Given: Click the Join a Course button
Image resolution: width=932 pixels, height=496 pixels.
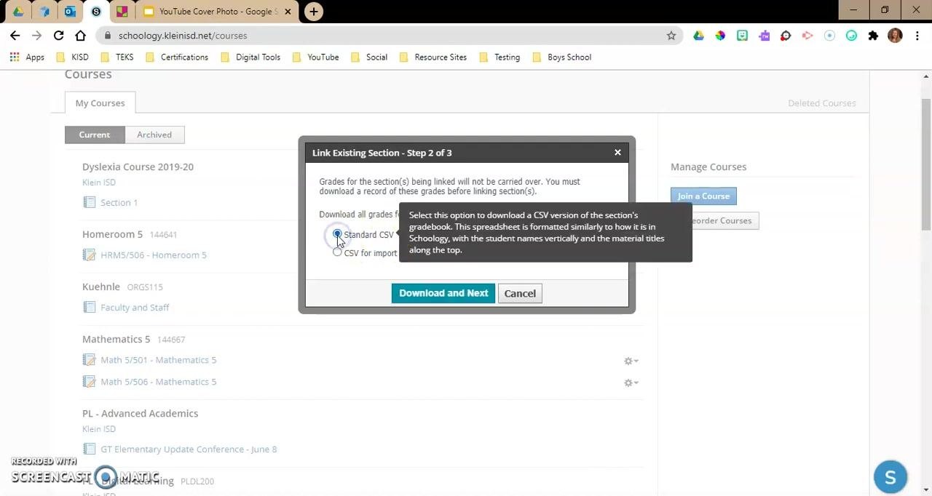Looking at the screenshot, I should tap(703, 196).
